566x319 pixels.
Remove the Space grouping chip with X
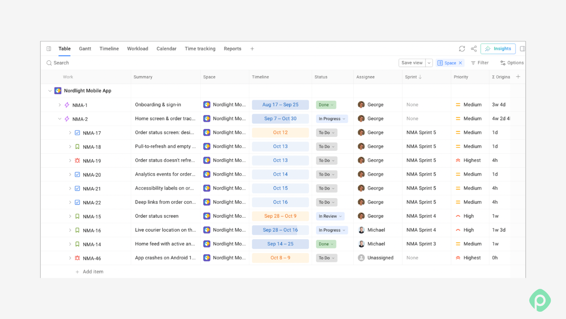pos(460,63)
